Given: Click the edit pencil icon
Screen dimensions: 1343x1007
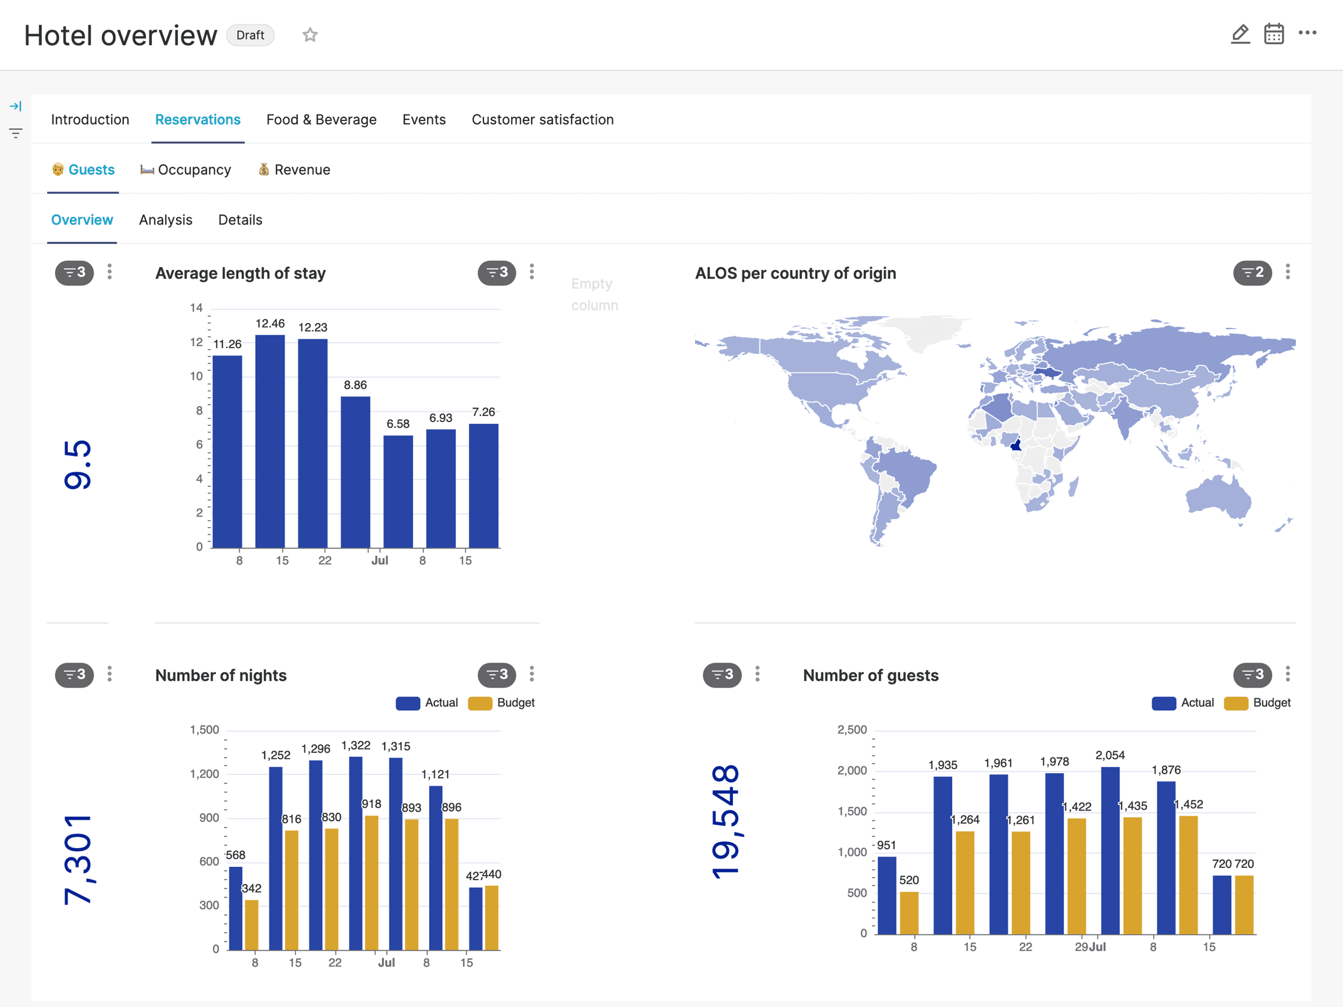Looking at the screenshot, I should point(1240,34).
